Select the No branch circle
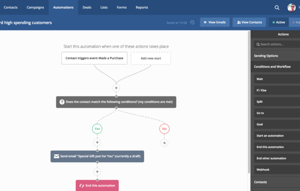300x191 pixels. pyautogui.click(x=165, y=129)
